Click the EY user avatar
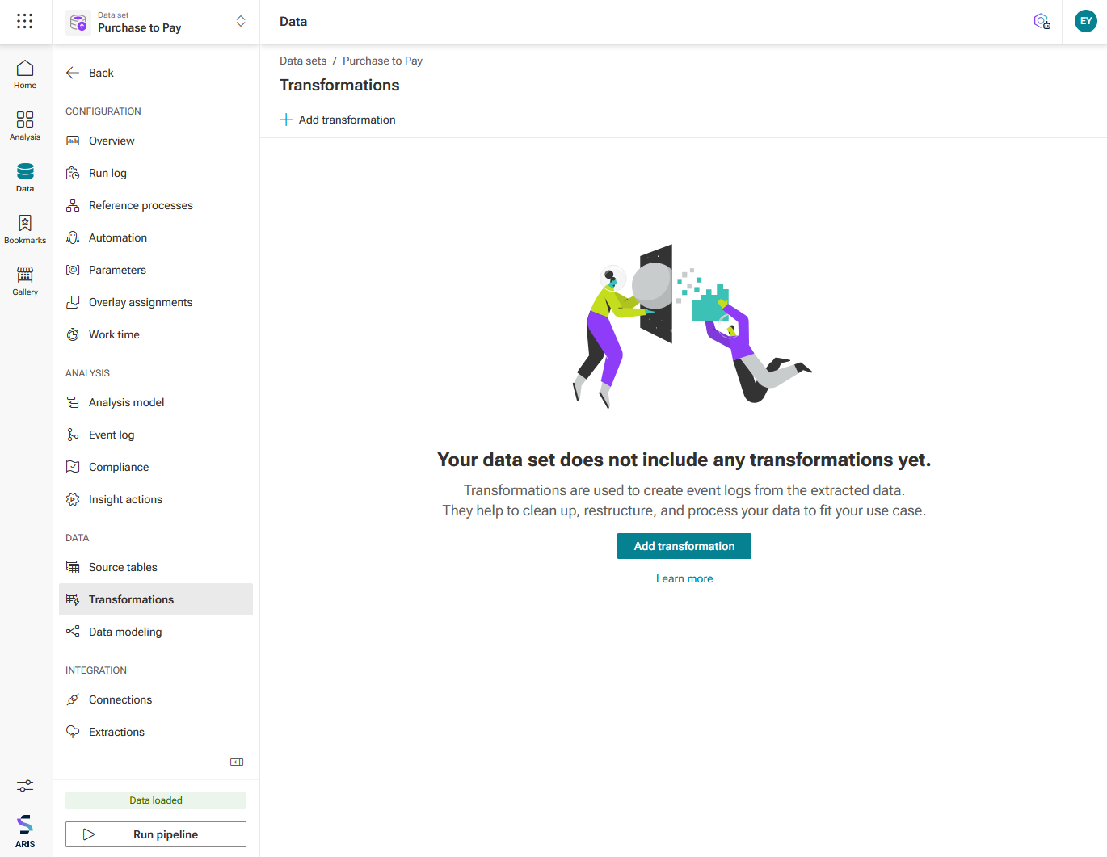This screenshot has width=1107, height=857. click(1085, 21)
